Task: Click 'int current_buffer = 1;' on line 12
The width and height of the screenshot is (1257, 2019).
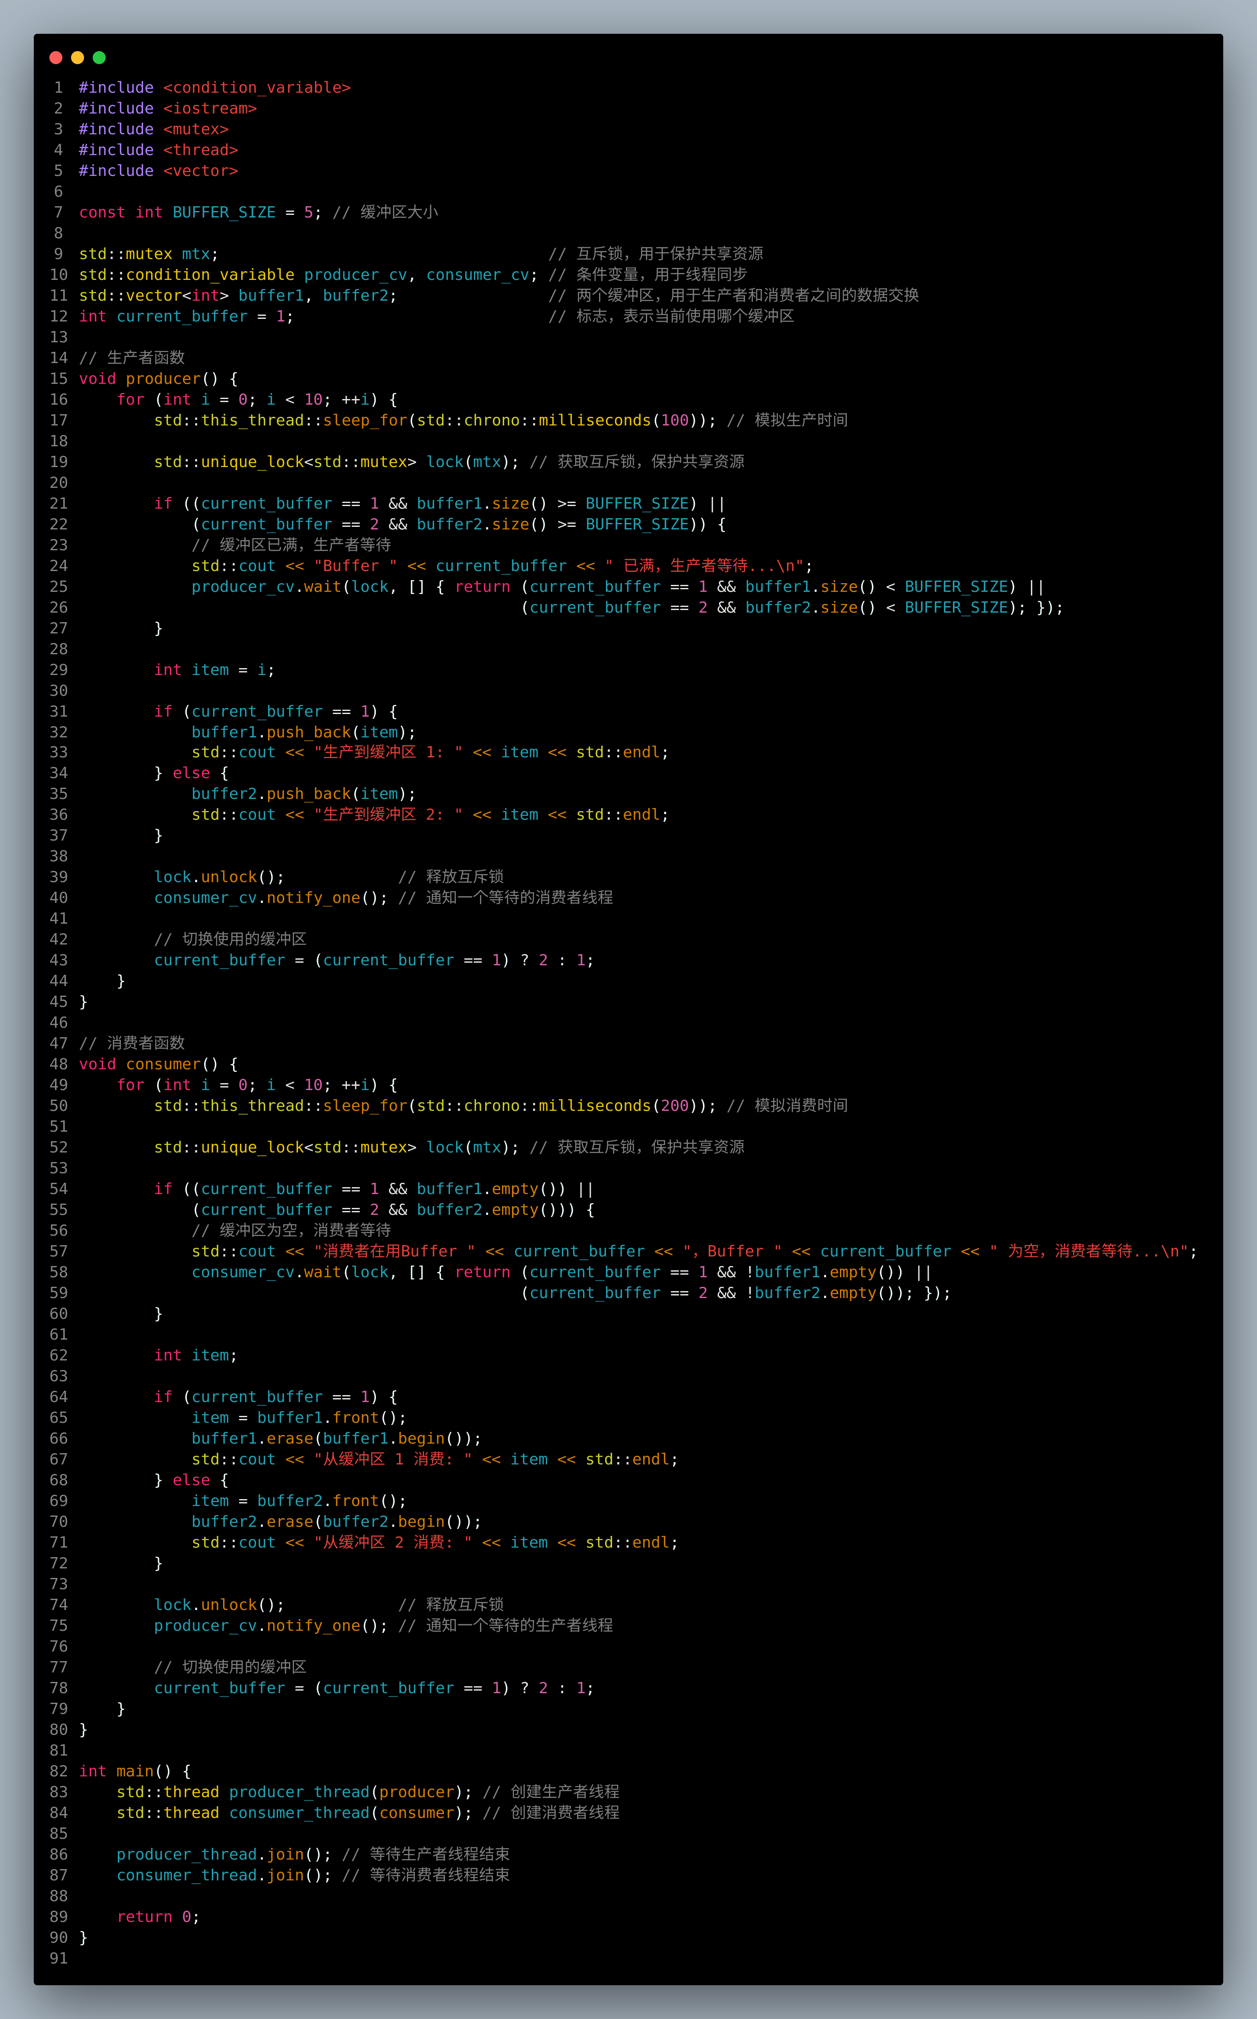Action: point(186,316)
